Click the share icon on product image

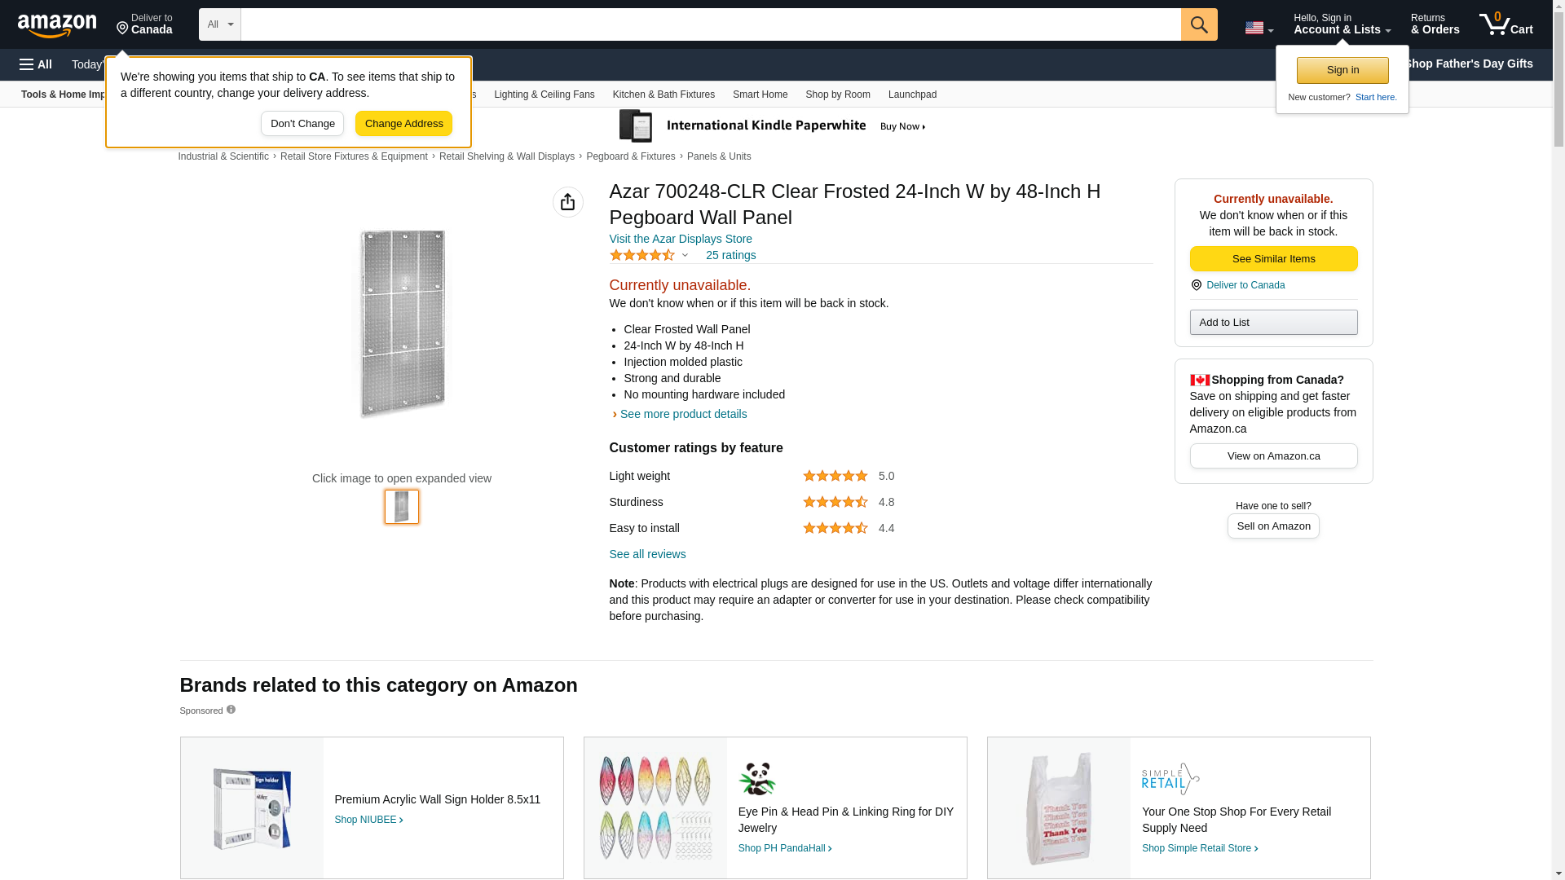tap(567, 202)
